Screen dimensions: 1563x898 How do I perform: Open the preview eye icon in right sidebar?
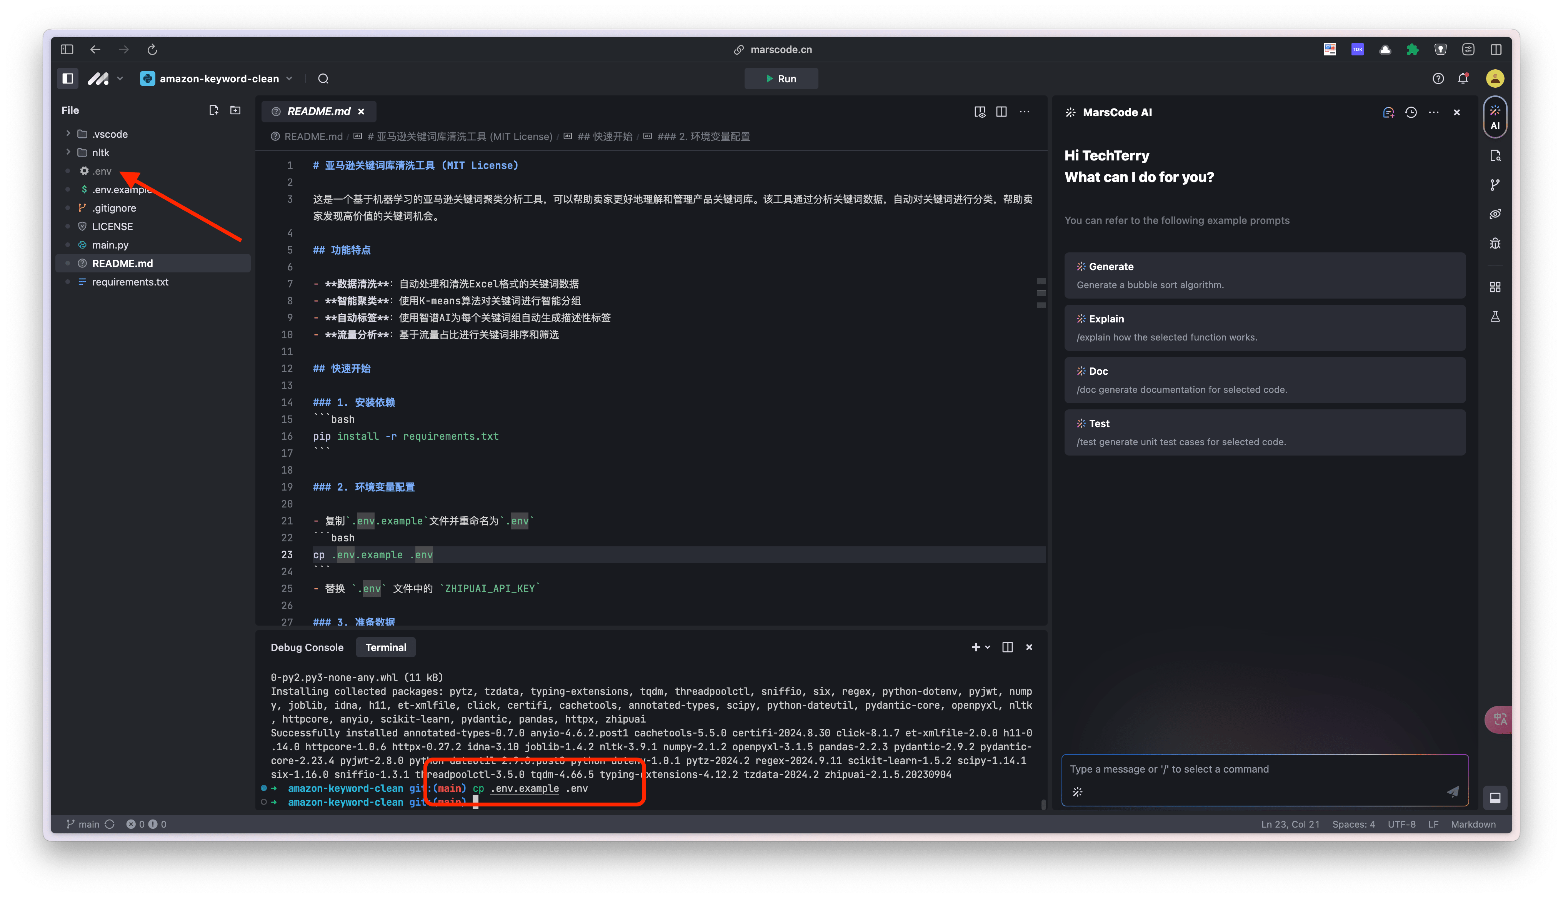(1495, 214)
